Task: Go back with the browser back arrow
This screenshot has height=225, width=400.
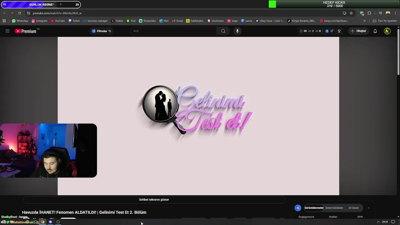Action: coord(4,13)
